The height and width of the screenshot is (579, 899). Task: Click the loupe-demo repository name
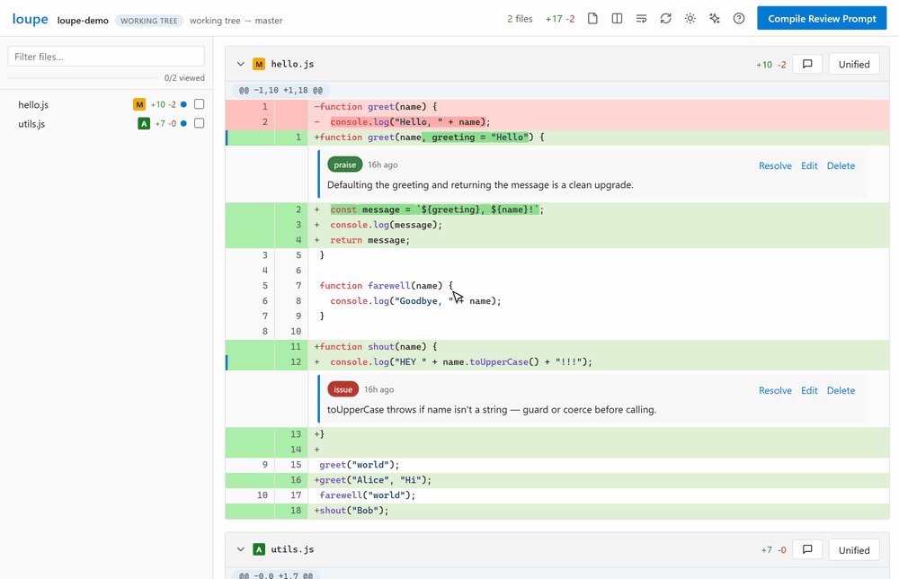coord(83,21)
